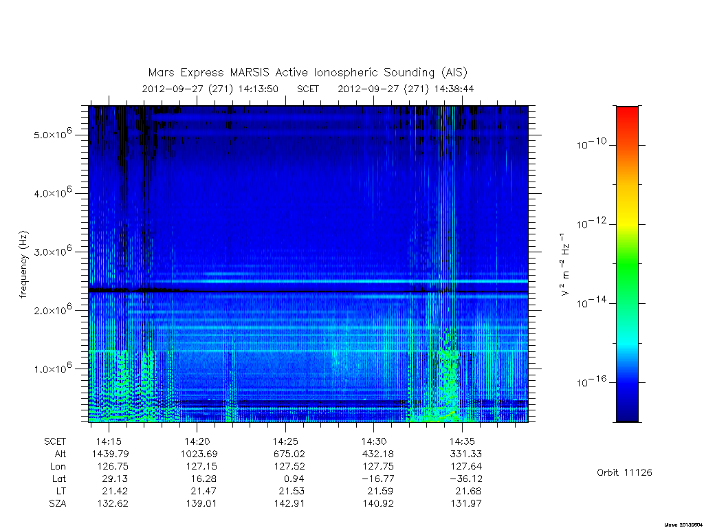Click the time tick label 14:30
704x528 pixels.
coord(374,442)
